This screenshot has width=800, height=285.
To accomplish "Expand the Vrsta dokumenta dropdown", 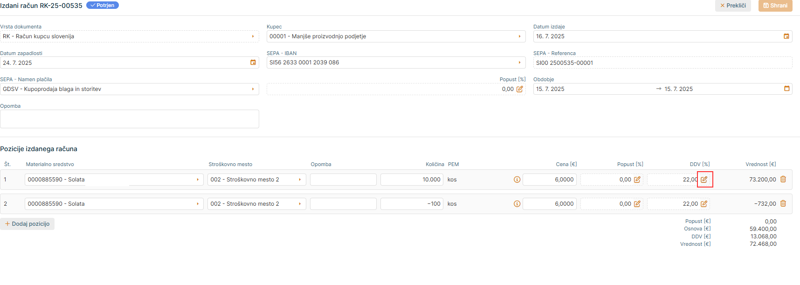I will tap(253, 36).
